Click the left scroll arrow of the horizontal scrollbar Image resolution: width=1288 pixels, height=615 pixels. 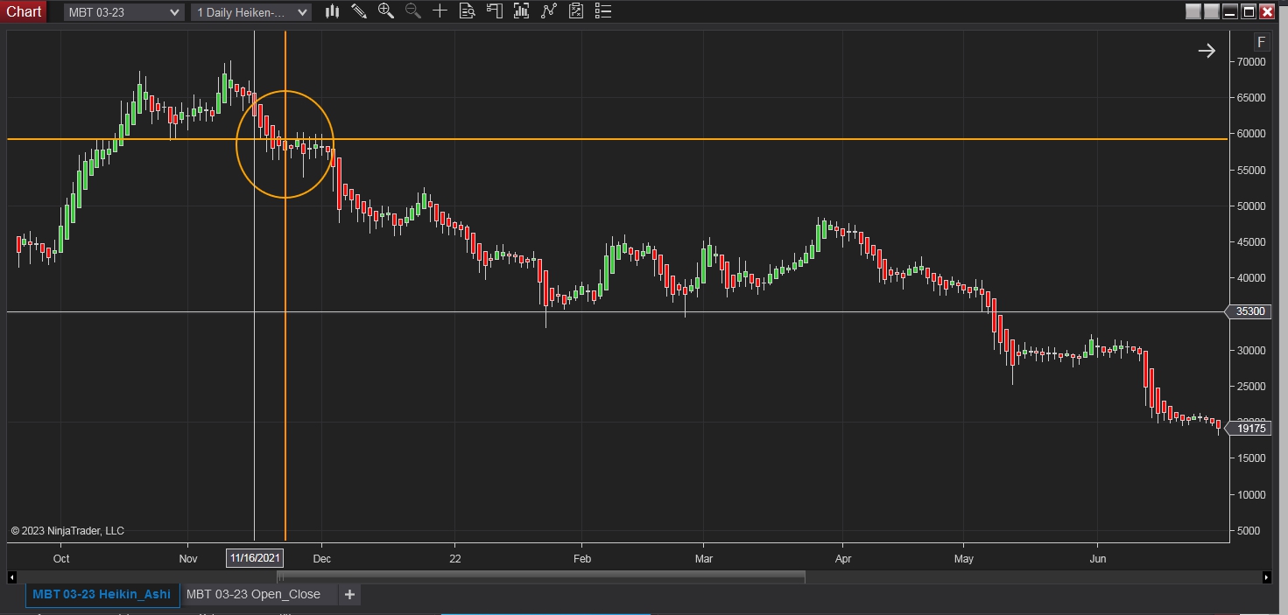tap(11, 577)
